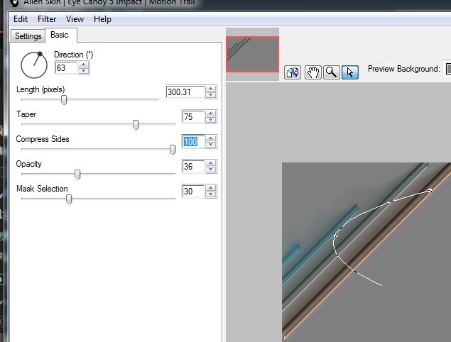Click the Mask Selection stepper arrows
This screenshot has width=451, height=342.
click(x=211, y=192)
